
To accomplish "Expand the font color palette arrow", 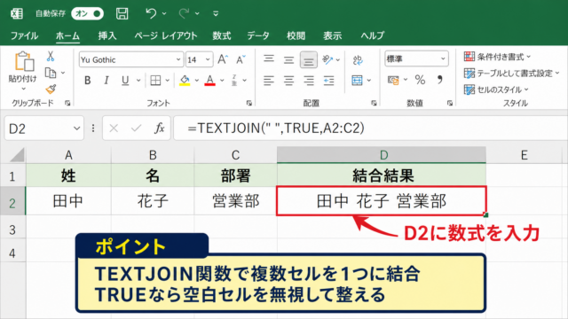I will (222, 81).
